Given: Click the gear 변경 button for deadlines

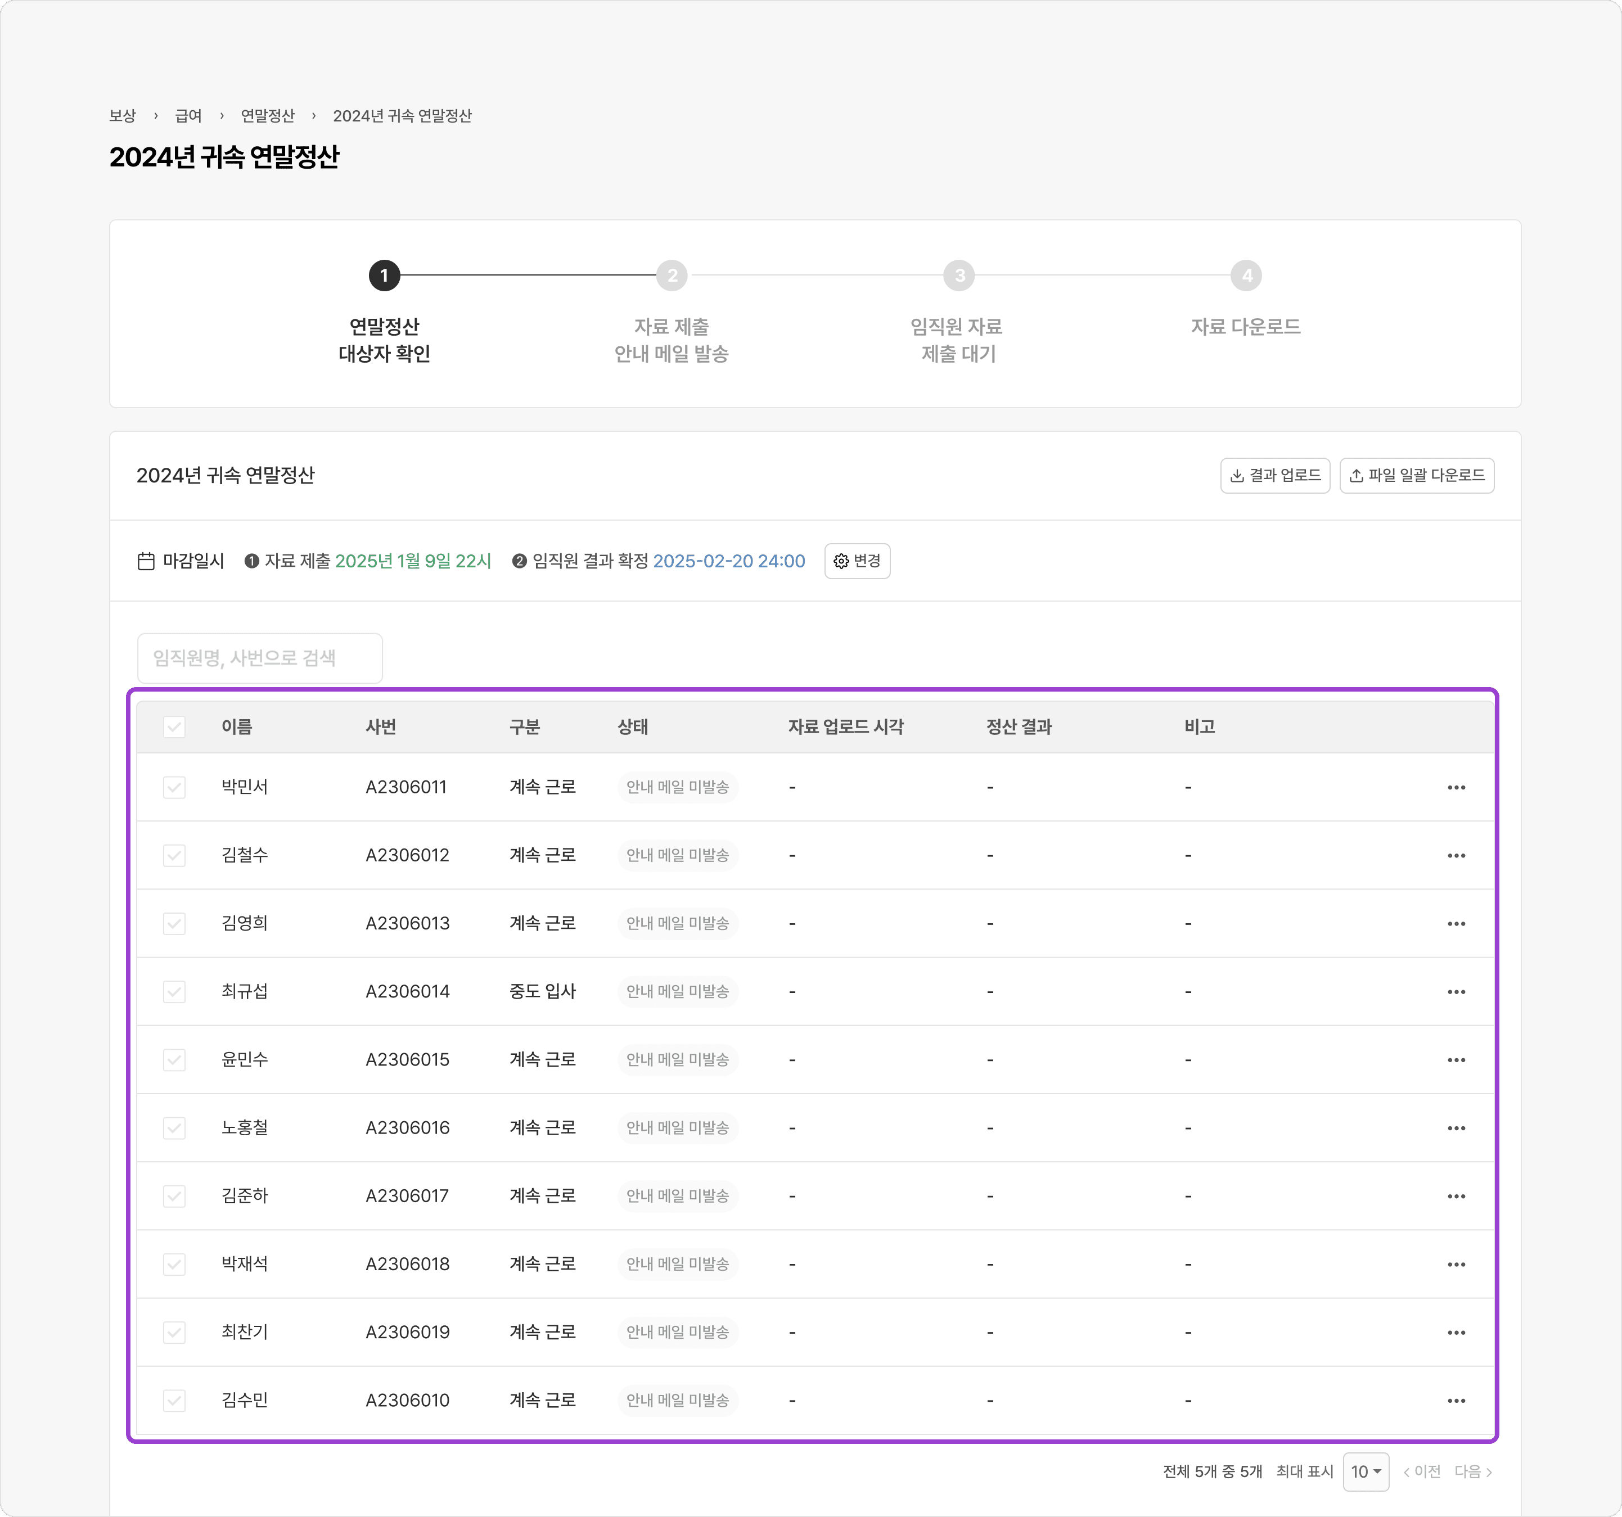Looking at the screenshot, I should point(857,561).
